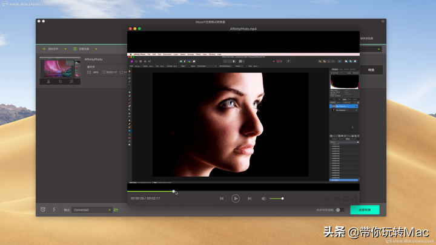Screen dimensions: 436x245
Task: Click the MP4 source format label
Action: click(96, 72)
